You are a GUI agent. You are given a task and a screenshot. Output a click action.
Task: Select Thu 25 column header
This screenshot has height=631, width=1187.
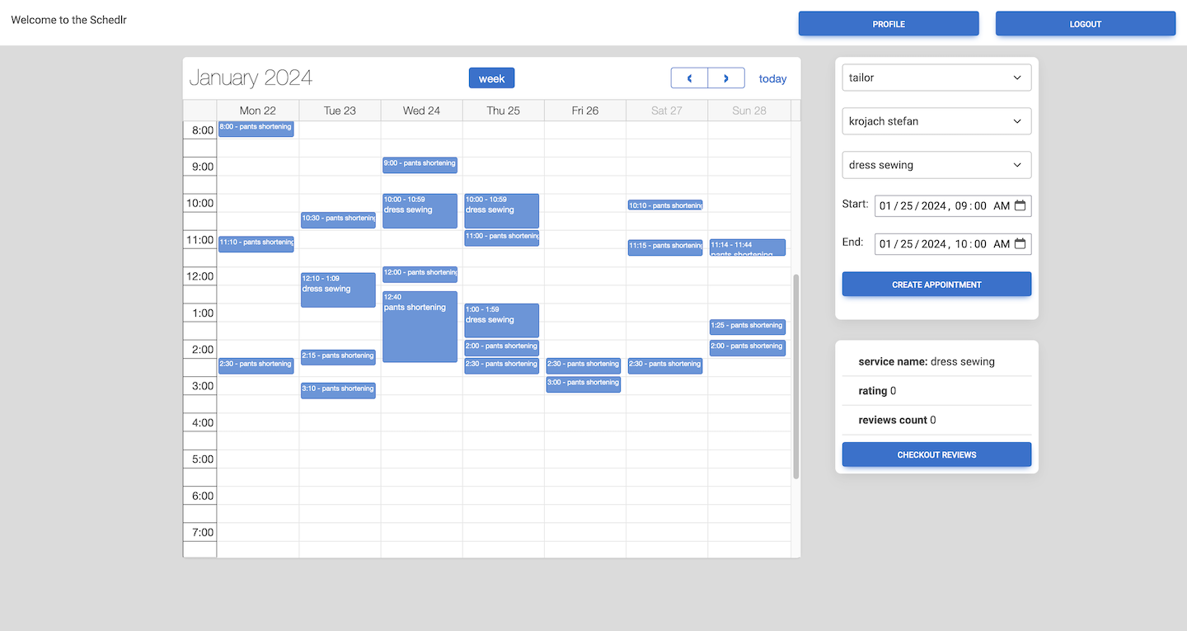503,111
